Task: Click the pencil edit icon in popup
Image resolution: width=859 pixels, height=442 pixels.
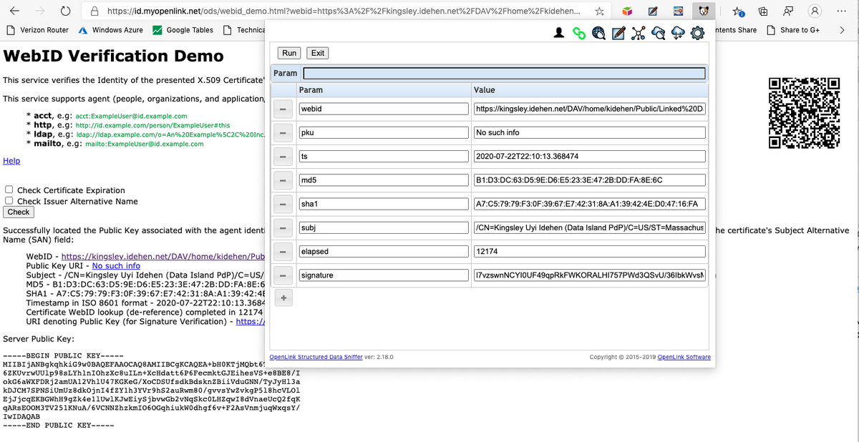Action: click(619, 33)
